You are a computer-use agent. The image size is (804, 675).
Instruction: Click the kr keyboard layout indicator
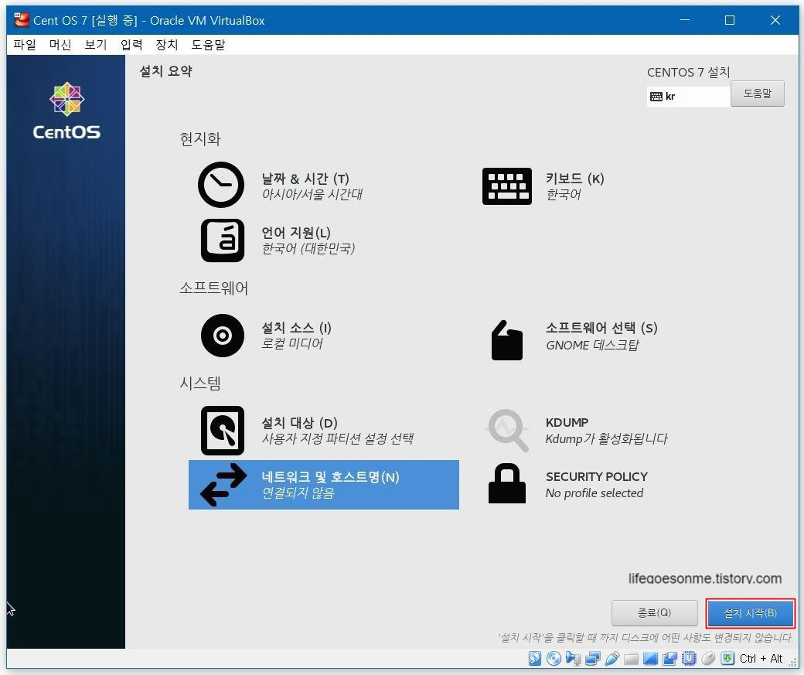click(688, 97)
